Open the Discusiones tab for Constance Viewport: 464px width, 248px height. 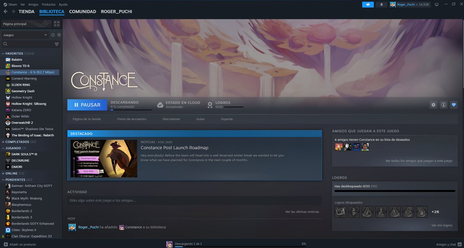[171, 119]
